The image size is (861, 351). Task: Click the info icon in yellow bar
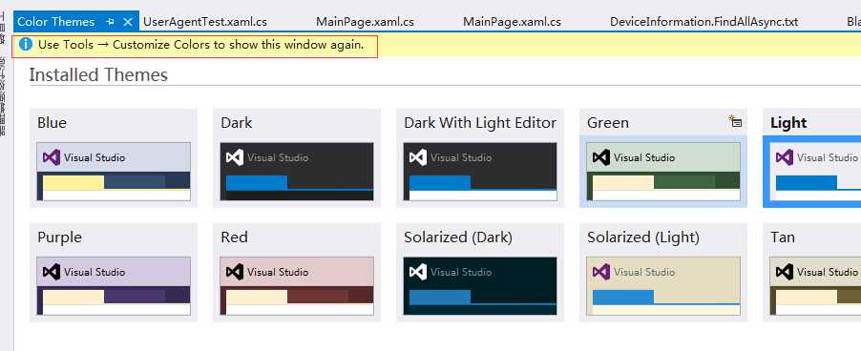coord(25,45)
